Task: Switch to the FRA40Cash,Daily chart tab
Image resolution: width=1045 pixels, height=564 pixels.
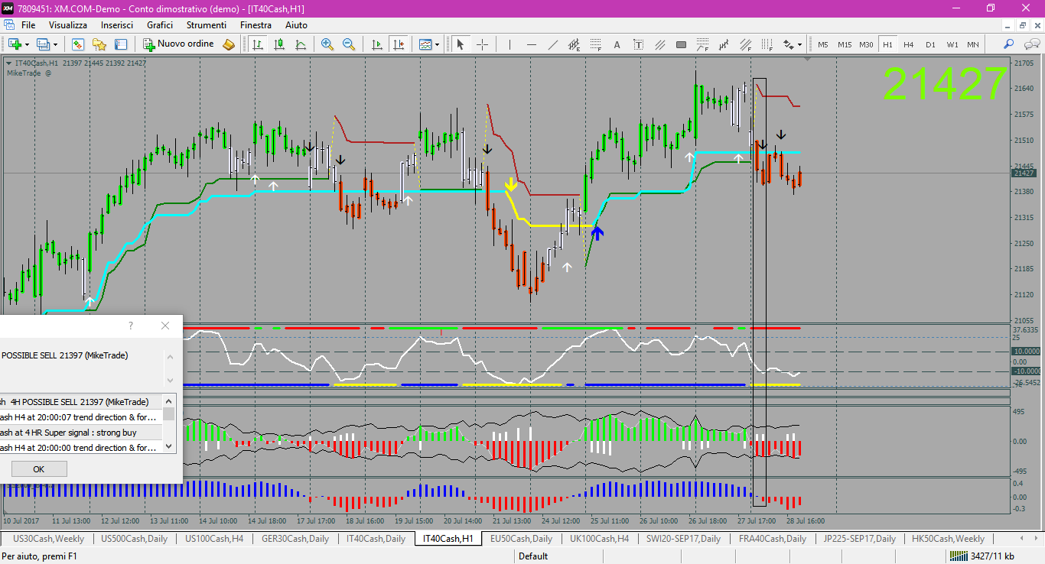Action: click(773, 539)
